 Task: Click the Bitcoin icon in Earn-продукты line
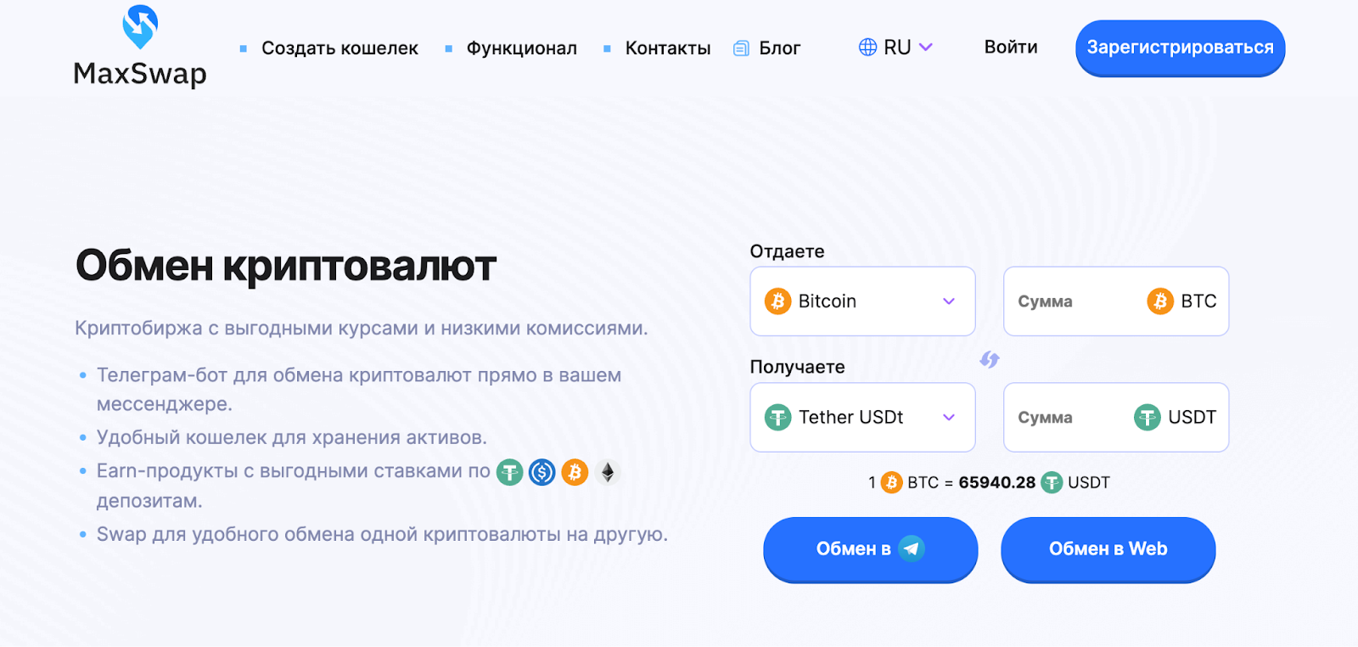[575, 472]
